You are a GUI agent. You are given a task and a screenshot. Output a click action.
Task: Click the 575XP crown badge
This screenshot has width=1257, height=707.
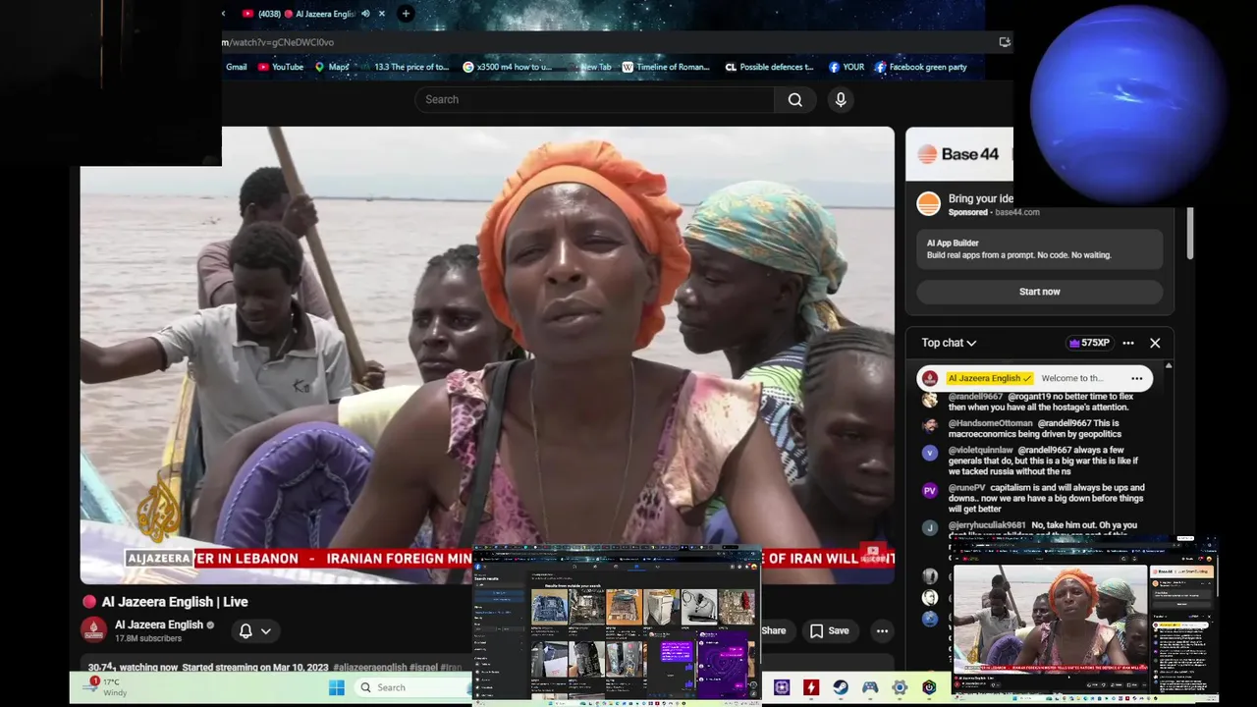click(x=1089, y=343)
